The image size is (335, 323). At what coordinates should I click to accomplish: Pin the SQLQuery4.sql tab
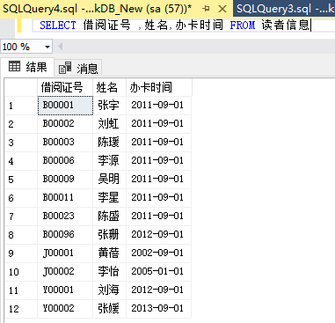pos(206,9)
